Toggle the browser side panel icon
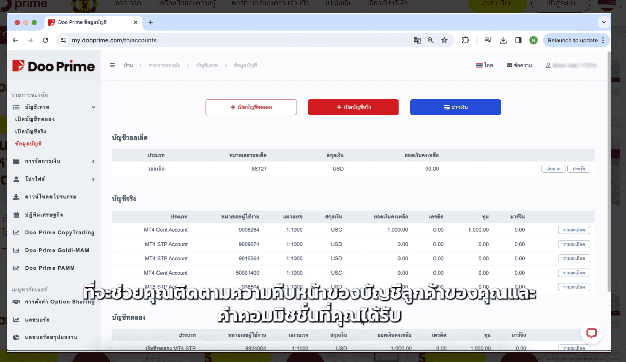 tap(518, 40)
